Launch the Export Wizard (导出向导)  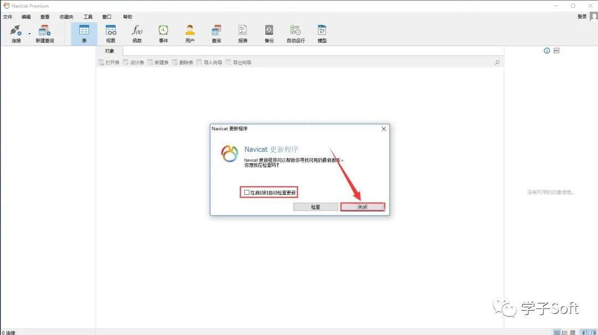tap(238, 63)
